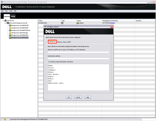The height and width of the screenshot is (121, 156).
Task: Click the Status column header
Action: pos(89,21)
